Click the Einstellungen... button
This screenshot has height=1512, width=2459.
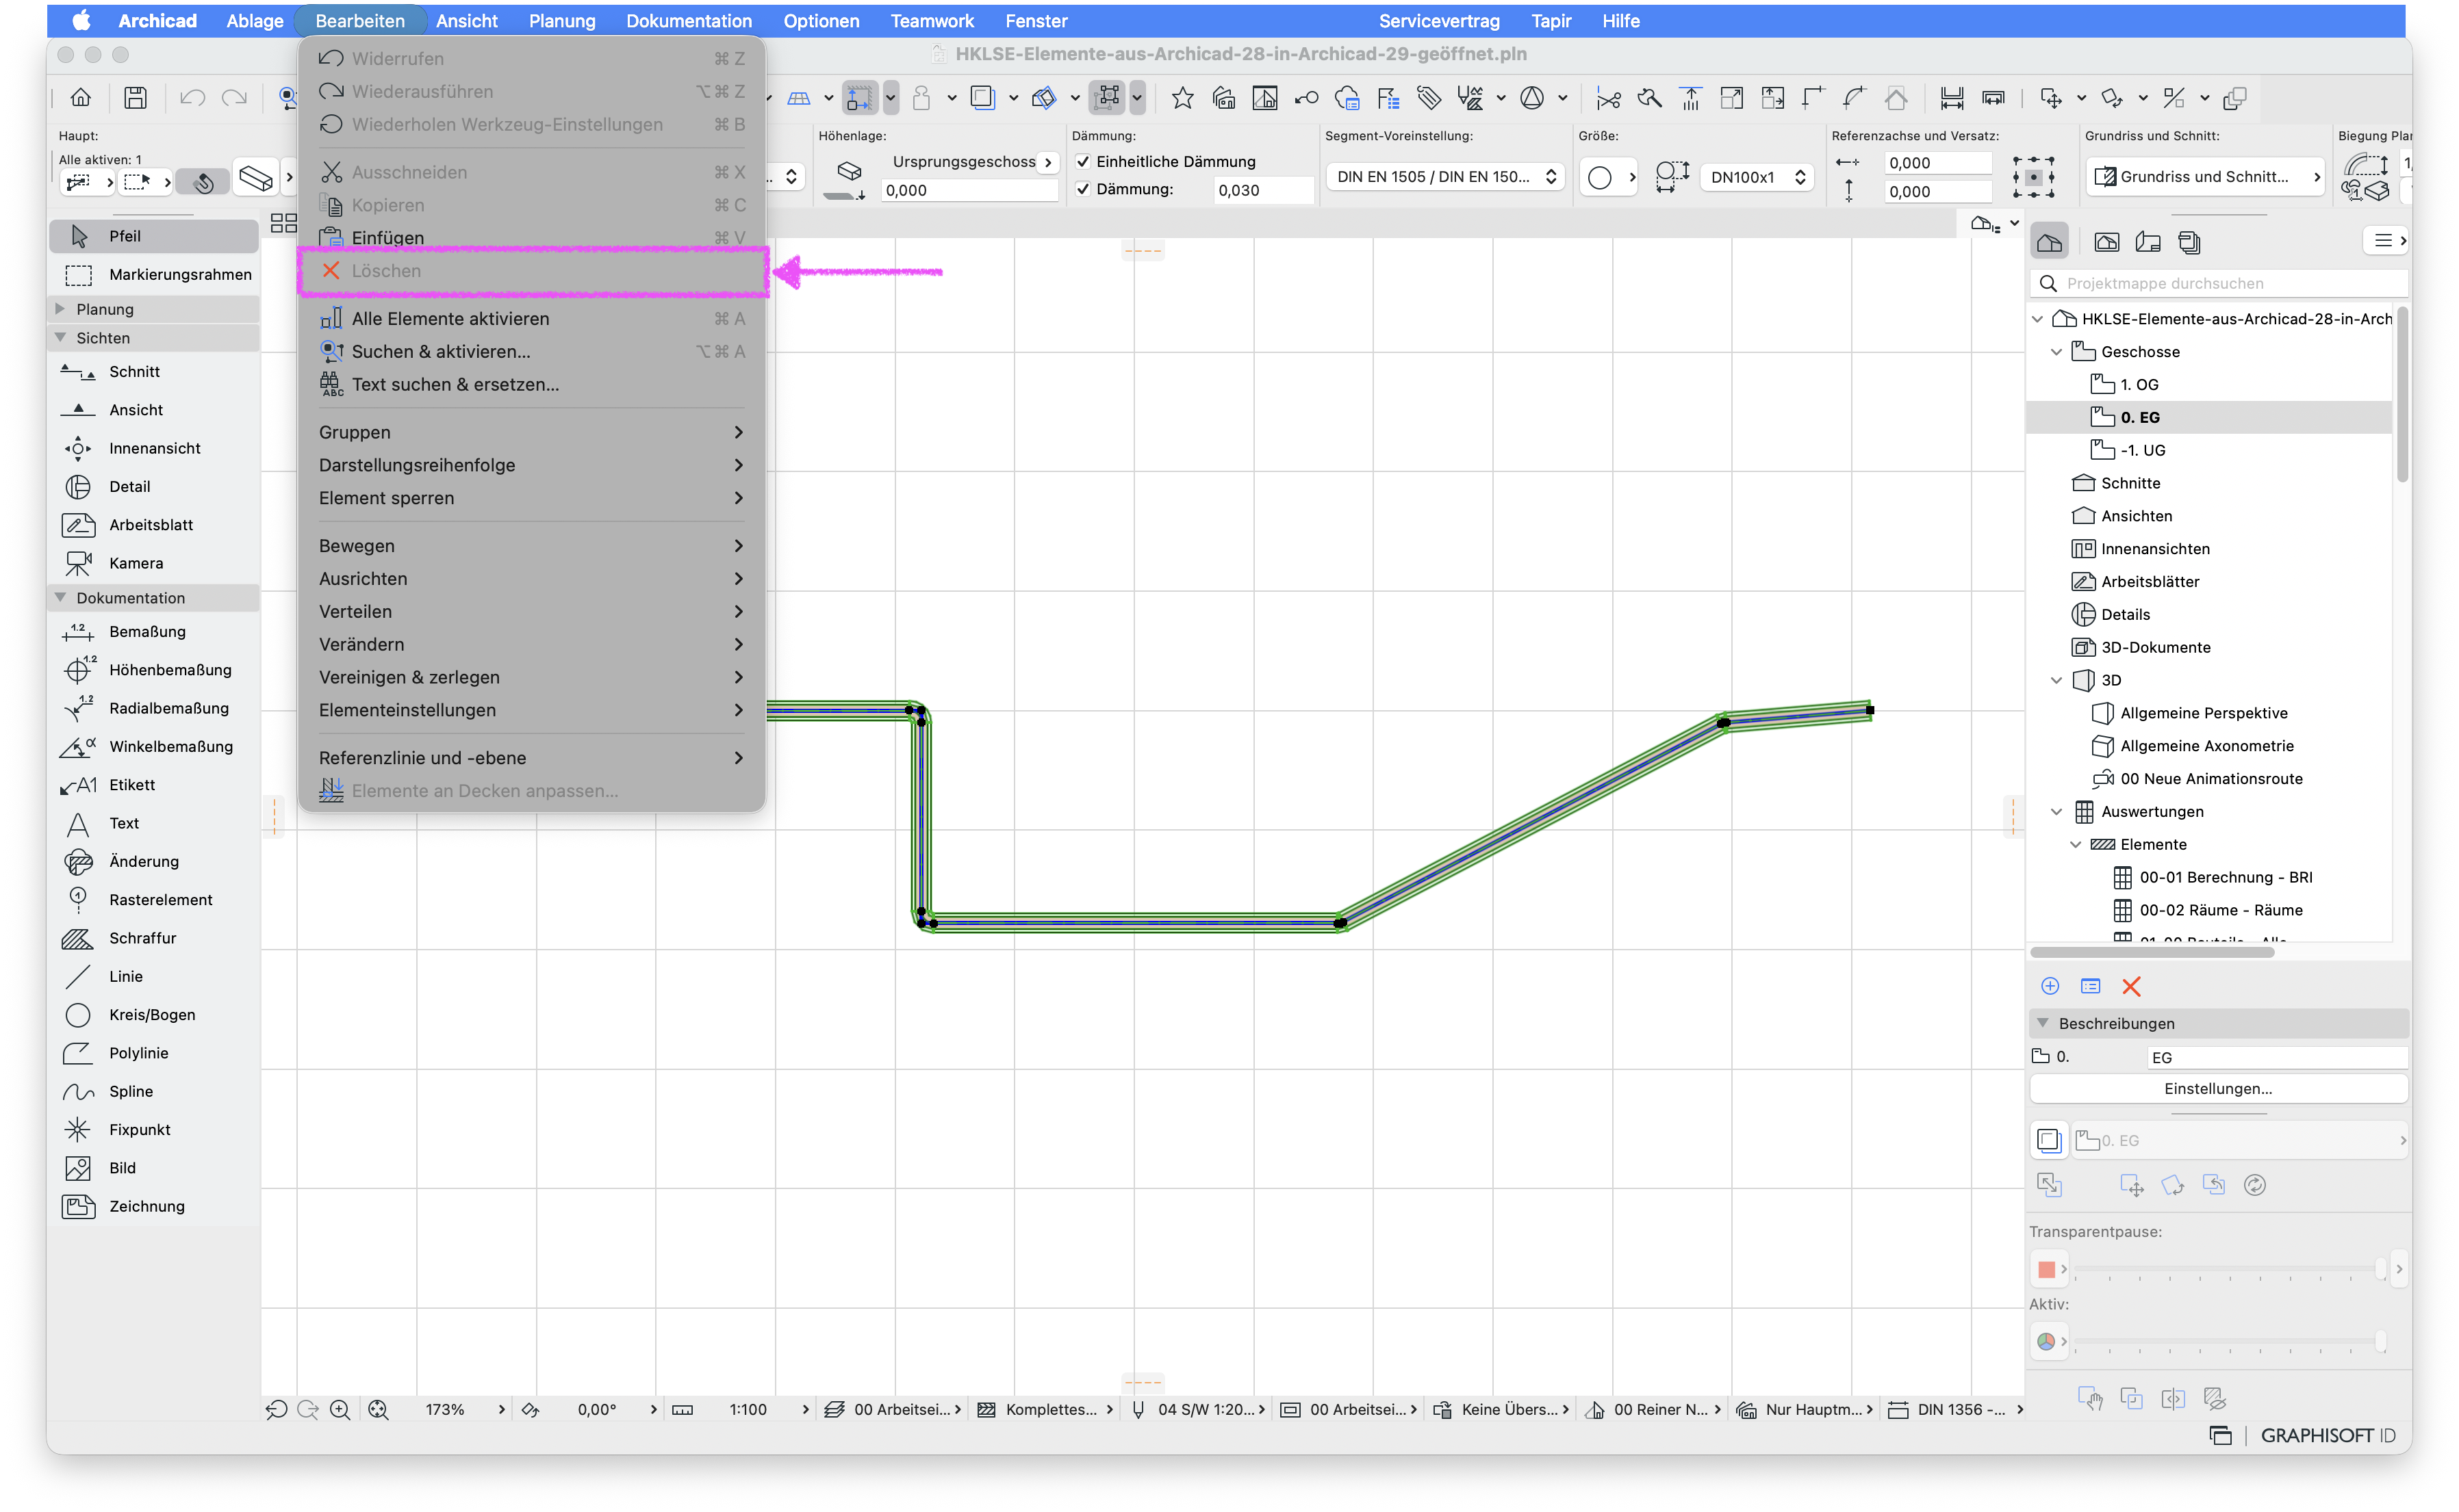coord(2217,1088)
